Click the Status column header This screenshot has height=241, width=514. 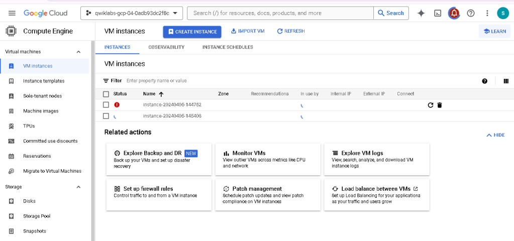coord(120,94)
